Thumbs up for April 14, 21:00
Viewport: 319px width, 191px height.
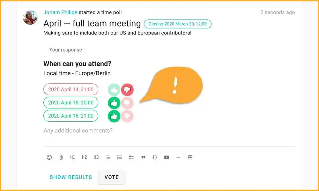pyautogui.click(x=114, y=90)
